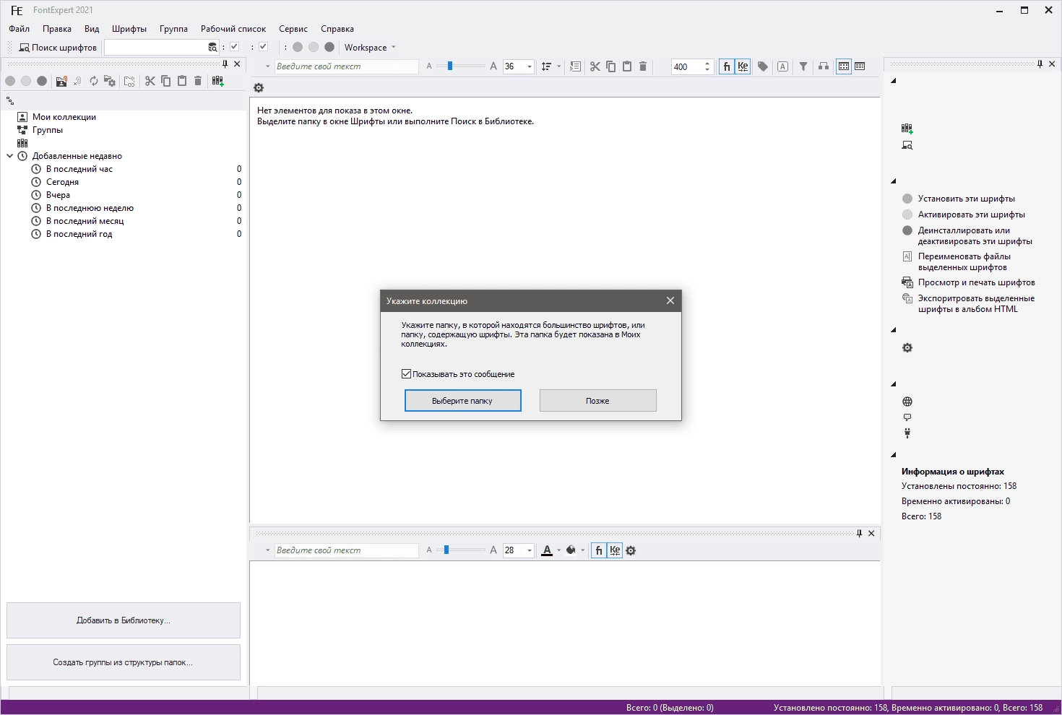Click the wrap text icon in main toolbar
Image resolution: width=1062 pixels, height=715 pixels.
(x=575, y=66)
